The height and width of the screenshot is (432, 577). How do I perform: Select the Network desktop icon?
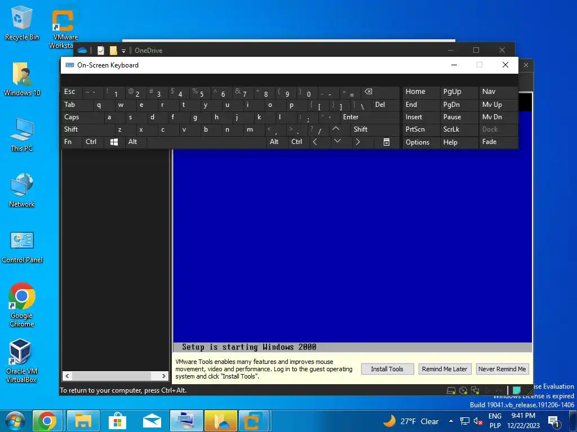pyautogui.click(x=22, y=190)
